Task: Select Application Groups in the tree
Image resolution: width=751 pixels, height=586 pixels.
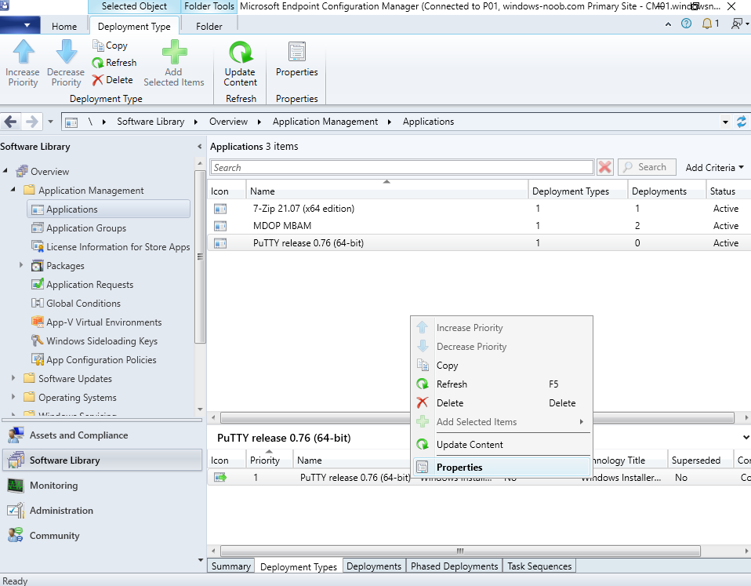Action: pos(86,228)
